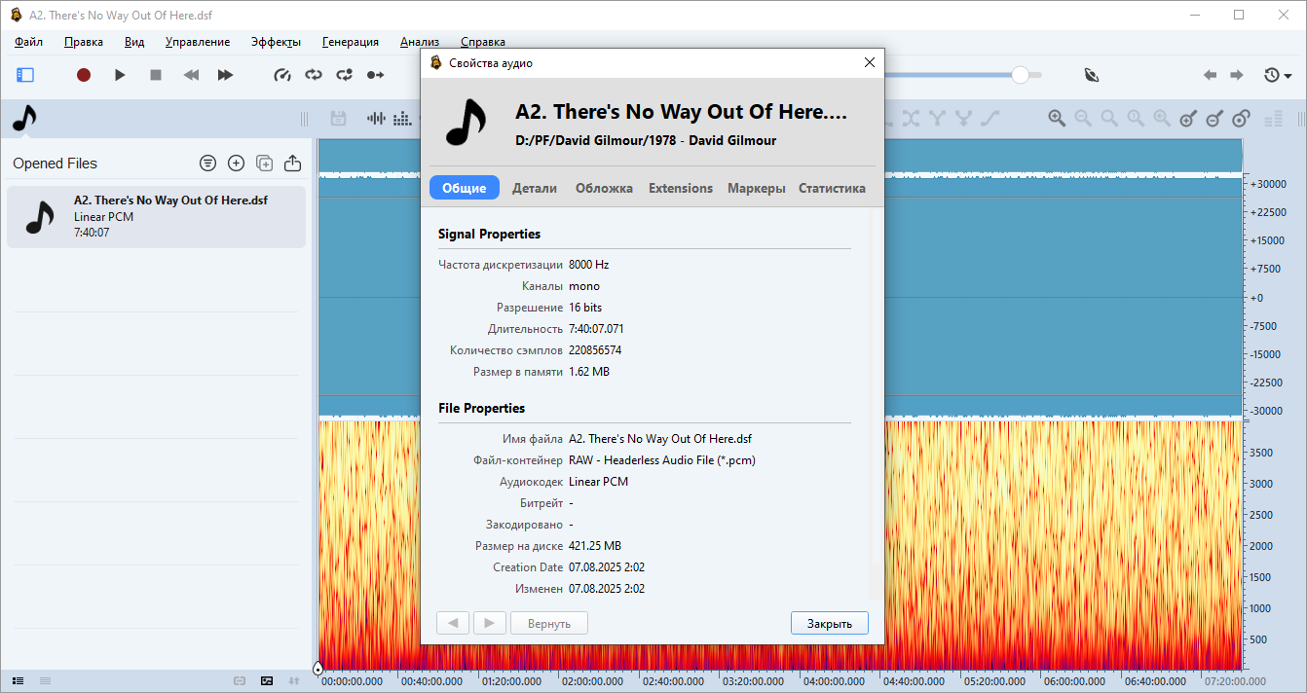The image size is (1307, 693).
Task: Click the vertical zoom in icon
Action: (x=1188, y=119)
